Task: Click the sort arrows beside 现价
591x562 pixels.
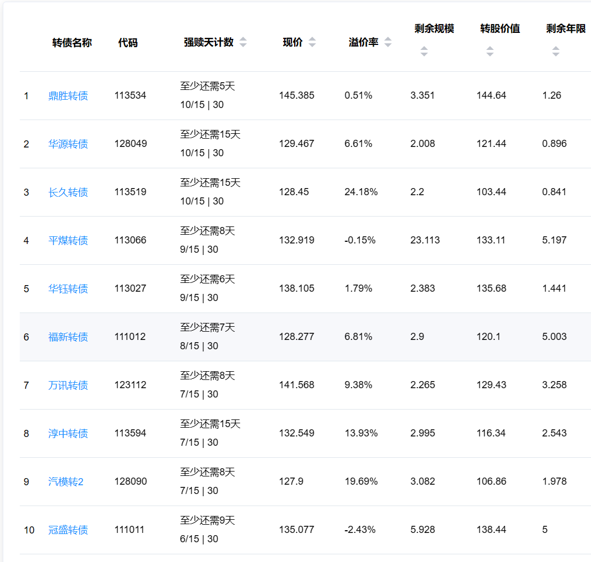Action: (312, 42)
